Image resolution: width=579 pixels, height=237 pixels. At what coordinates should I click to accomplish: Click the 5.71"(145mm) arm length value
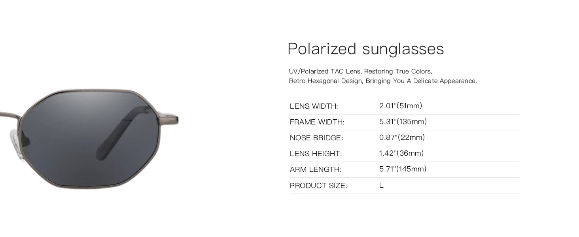[403, 169]
